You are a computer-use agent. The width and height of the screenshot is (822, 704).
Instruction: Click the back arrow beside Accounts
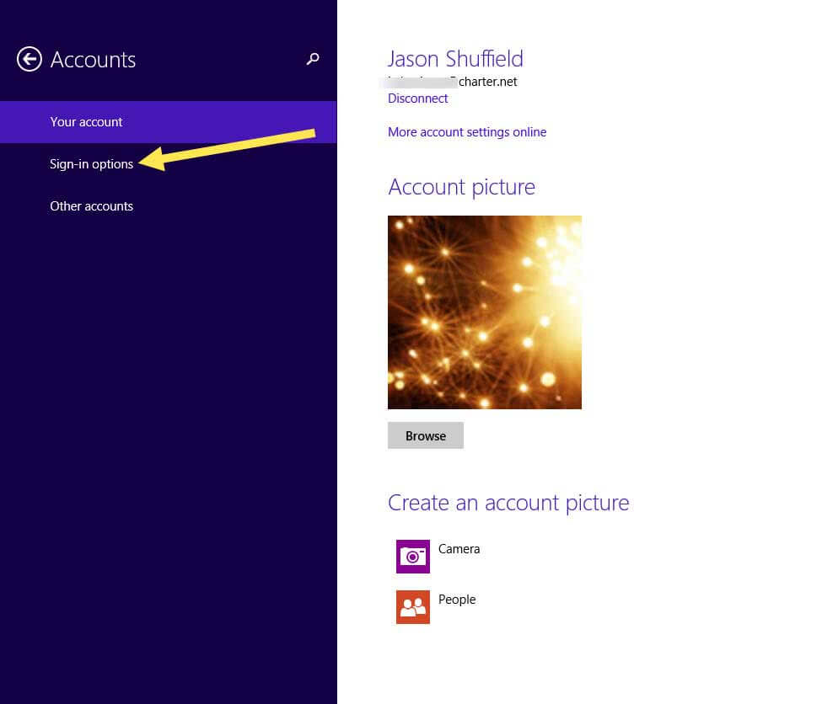(30, 60)
